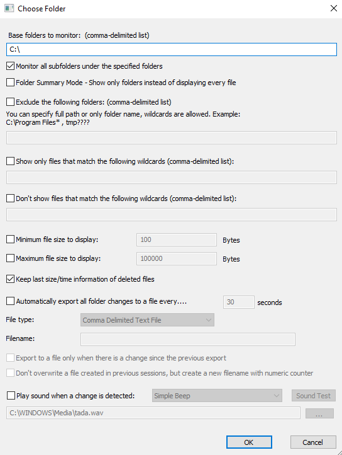Check Don't show files matching wildcards

click(x=11, y=198)
